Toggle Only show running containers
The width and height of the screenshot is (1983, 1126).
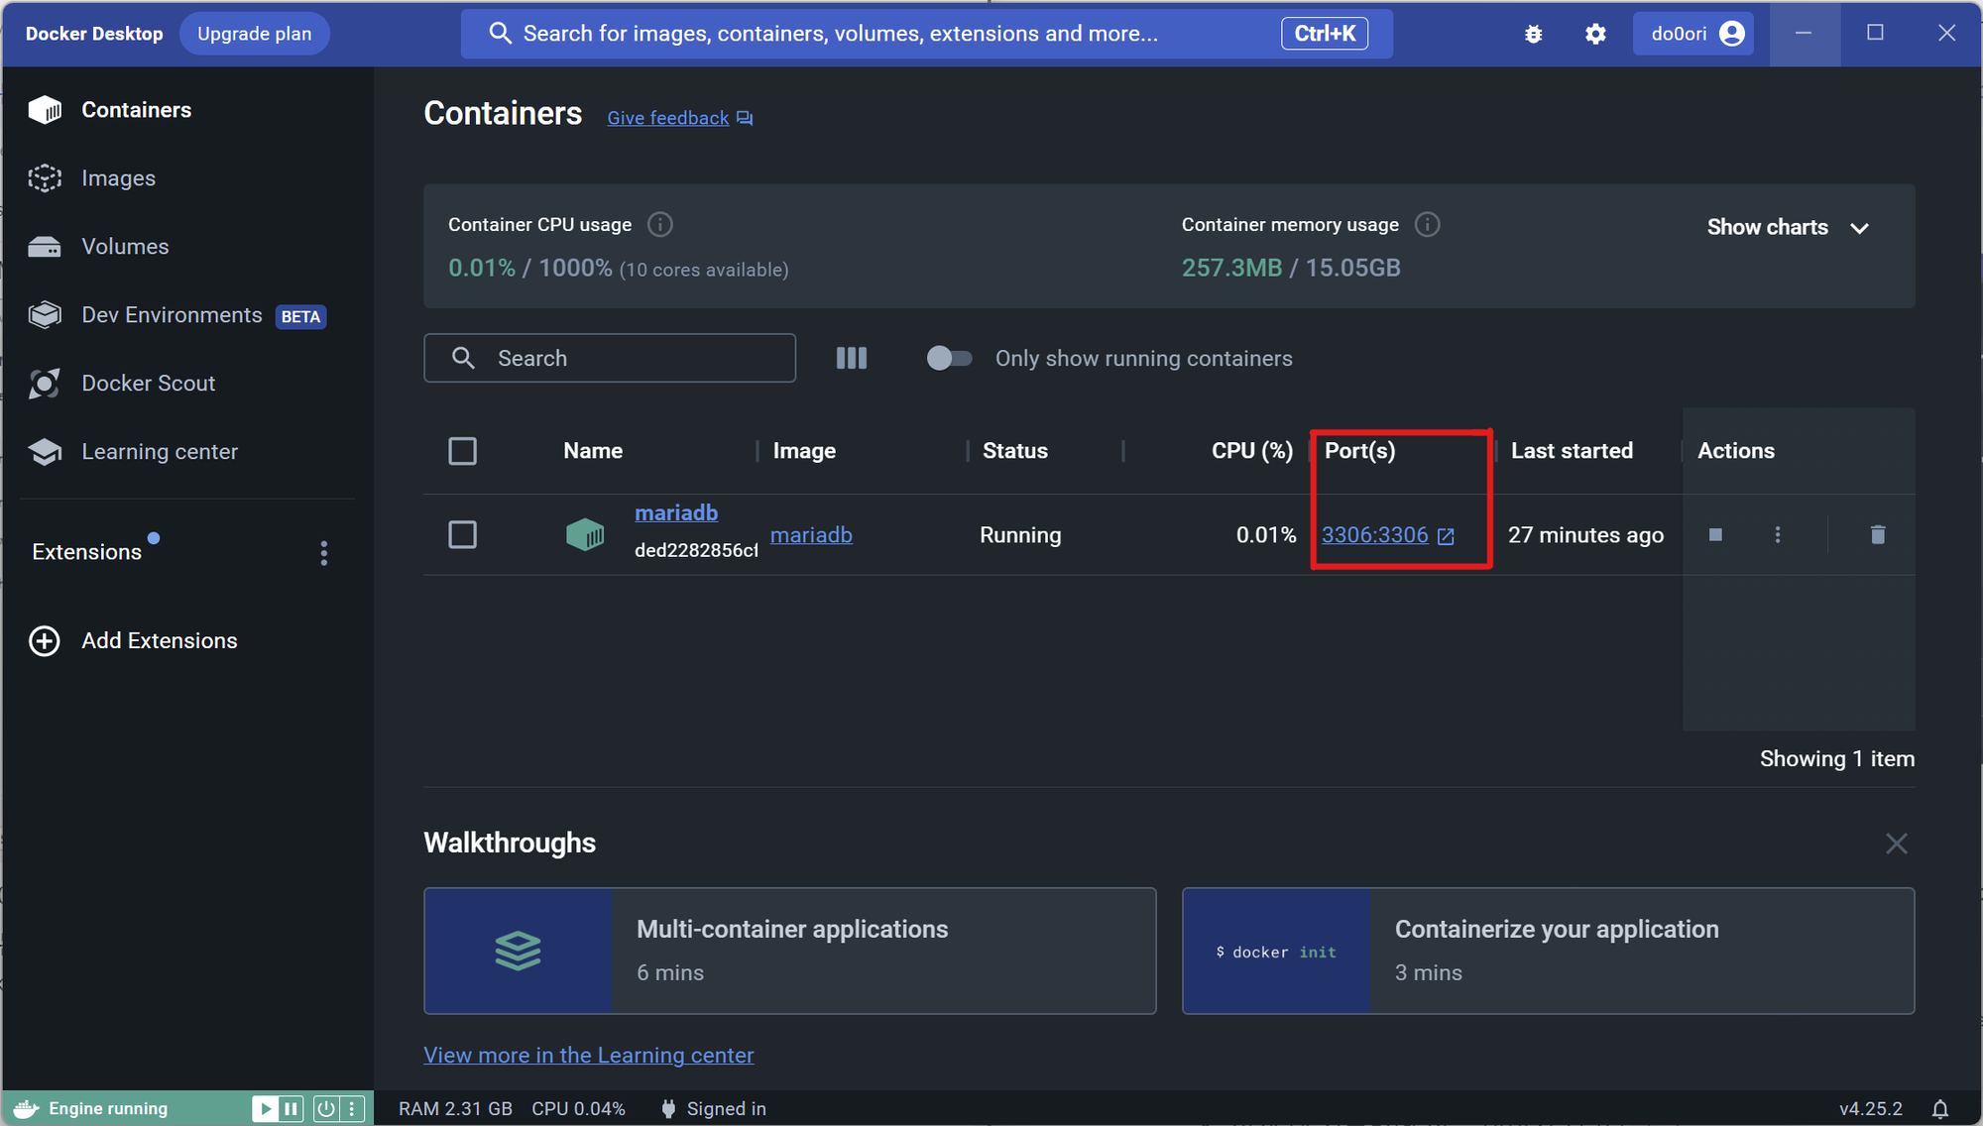click(x=949, y=358)
